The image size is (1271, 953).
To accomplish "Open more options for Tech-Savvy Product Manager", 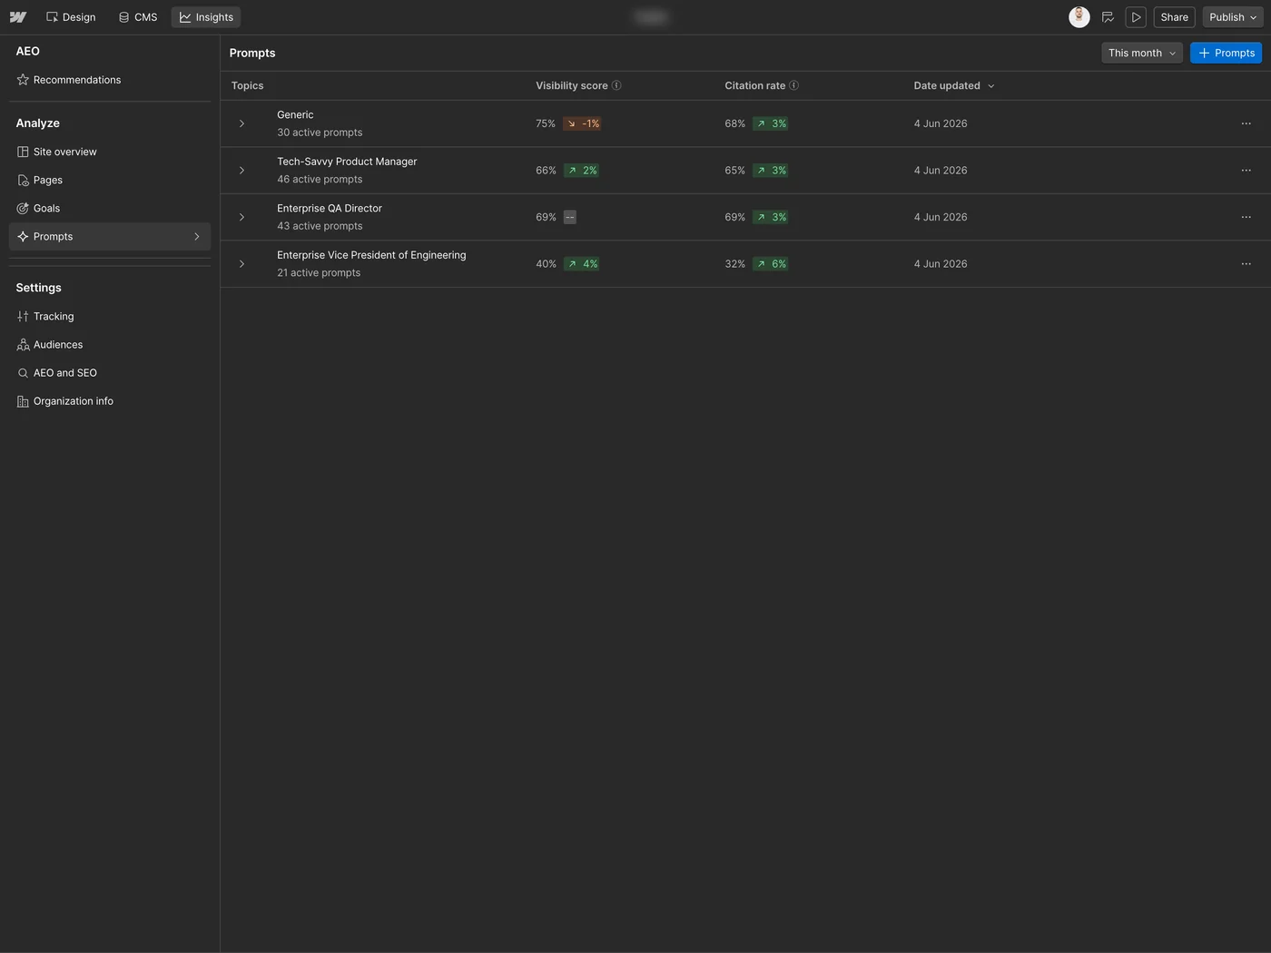I will pos(1246,171).
